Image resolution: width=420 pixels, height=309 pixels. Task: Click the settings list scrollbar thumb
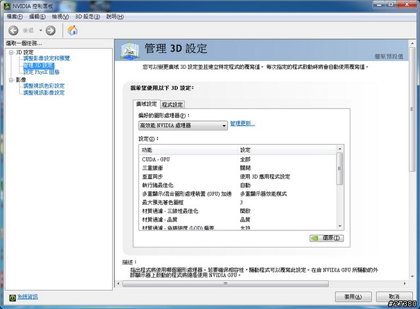340,169
